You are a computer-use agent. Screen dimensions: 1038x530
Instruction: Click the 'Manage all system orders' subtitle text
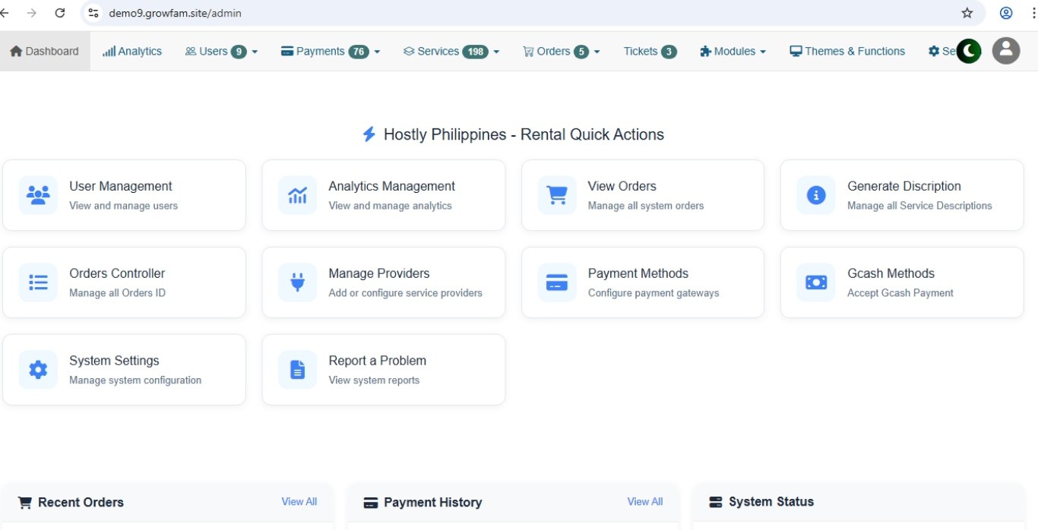[646, 206]
